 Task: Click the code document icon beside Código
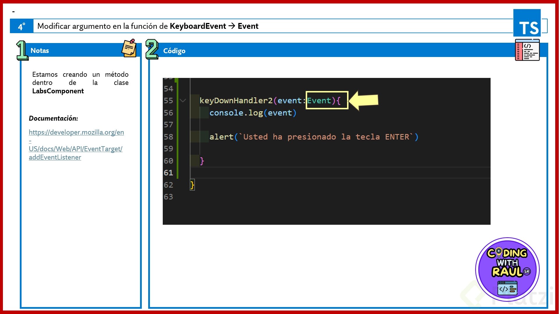(x=527, y=50)
